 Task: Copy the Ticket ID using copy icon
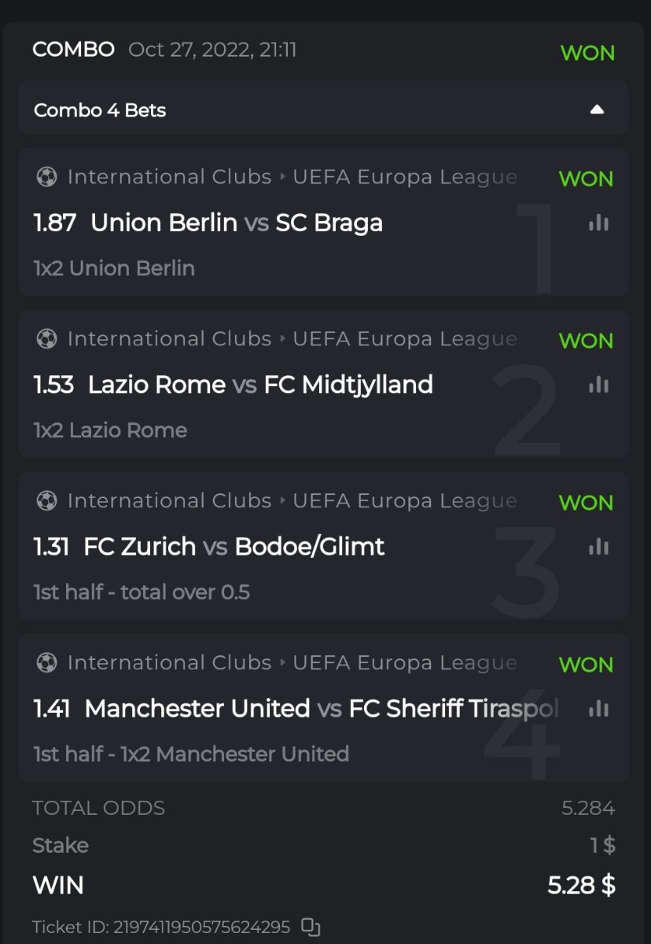(x=311, y=926)
